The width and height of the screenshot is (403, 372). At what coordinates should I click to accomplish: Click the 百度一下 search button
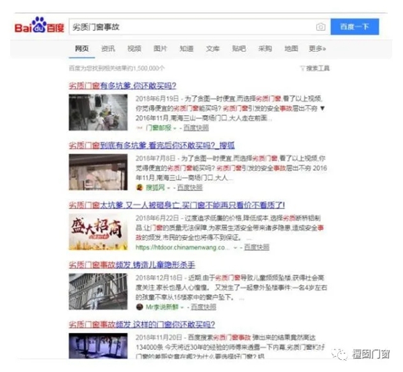[x=355, y=26]
